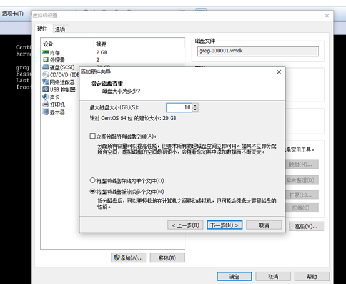The height and width of the screenshot is (284, 346).
Task: Click the max disk size input field
Action: click(x=179, y=107)
